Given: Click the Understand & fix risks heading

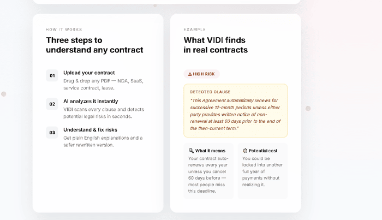Looking at the screenshot, I should point(90,129).
